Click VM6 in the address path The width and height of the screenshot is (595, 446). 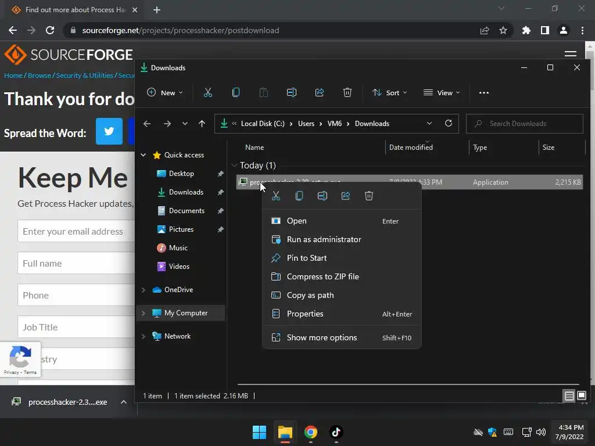pyautogui.click(x=335, y=124)
